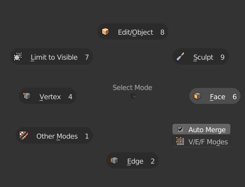This screenshot has width=245, height=187.
Task: Choose Sculpt from the pie menu
Action: 203,57
